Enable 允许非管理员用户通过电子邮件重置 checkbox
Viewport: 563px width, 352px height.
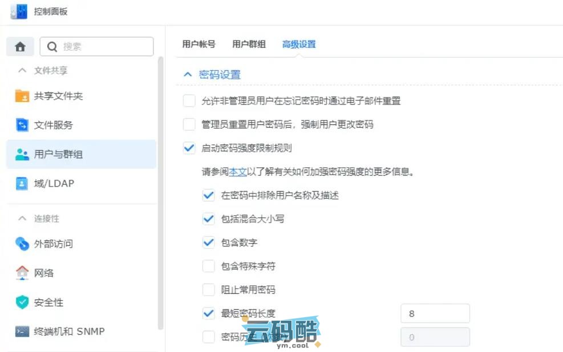[189, 101]
